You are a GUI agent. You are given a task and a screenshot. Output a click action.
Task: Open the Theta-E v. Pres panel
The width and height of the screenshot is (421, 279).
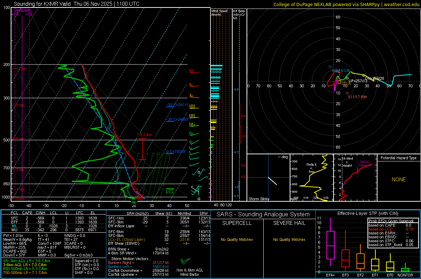coord(312,177)
